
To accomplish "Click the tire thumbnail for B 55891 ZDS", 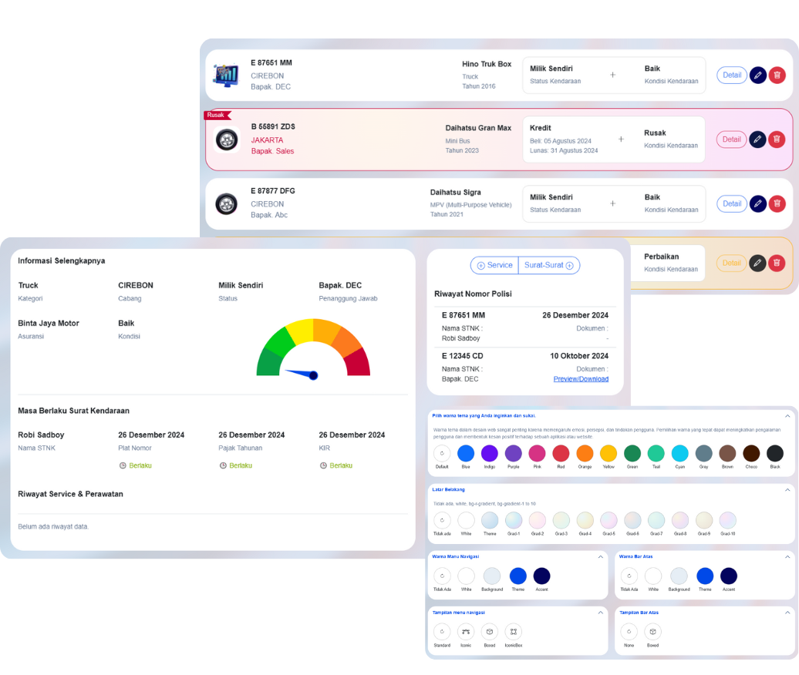I will pyautogui.click(x=226, y=139).
